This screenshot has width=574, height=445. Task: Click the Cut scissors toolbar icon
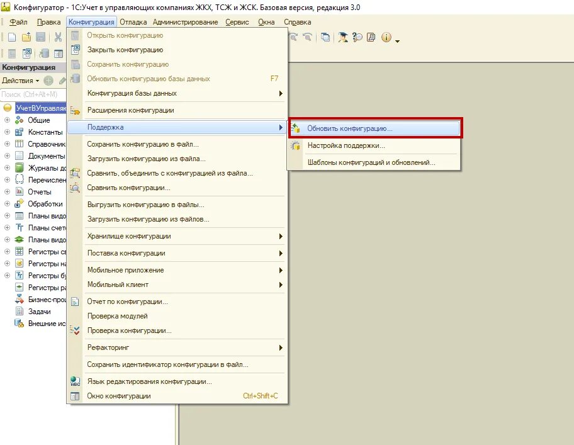pyautogui.click(x=58, y=37)
